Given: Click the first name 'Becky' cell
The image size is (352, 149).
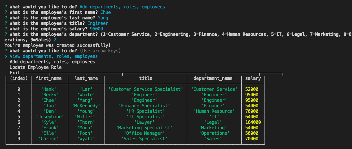Looking at the screenshot, I should click(x=50, y=95).
